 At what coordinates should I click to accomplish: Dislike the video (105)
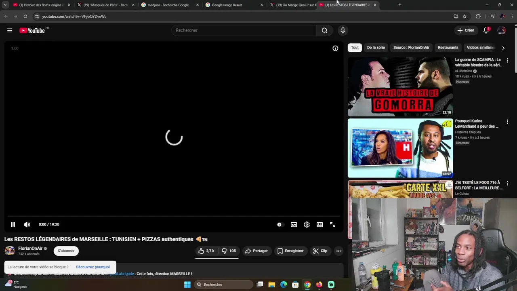(x=229, y=251)
